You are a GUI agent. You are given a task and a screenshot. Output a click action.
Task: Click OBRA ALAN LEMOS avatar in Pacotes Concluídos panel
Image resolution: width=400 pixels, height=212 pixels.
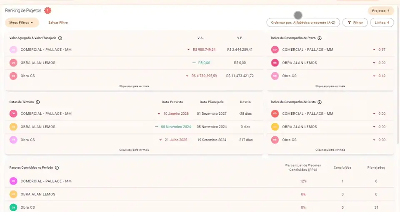point(13,194)
